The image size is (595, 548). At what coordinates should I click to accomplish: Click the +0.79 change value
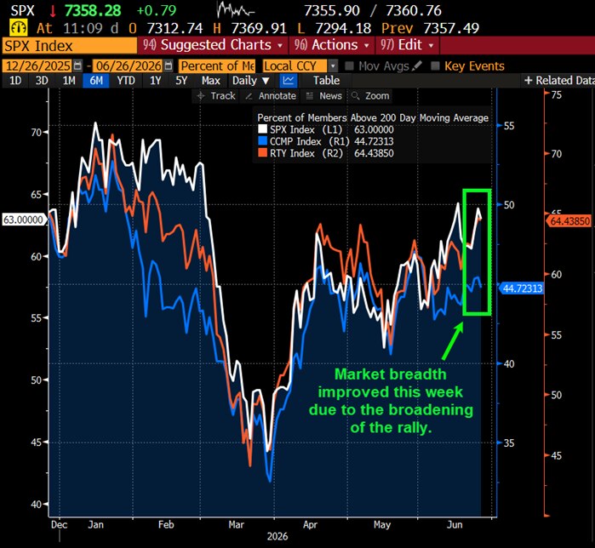pyautogui.click(x=157, y=10)
